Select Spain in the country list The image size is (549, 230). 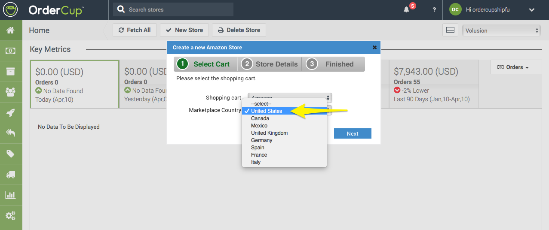(285, 148)
